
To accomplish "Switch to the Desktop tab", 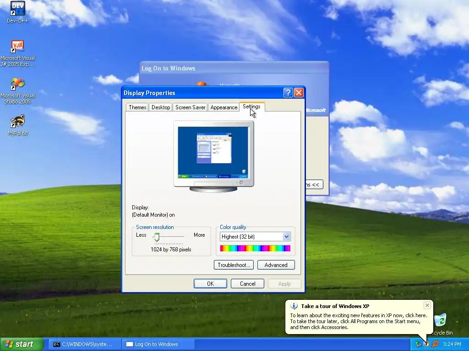I will [x=161, y=107].
